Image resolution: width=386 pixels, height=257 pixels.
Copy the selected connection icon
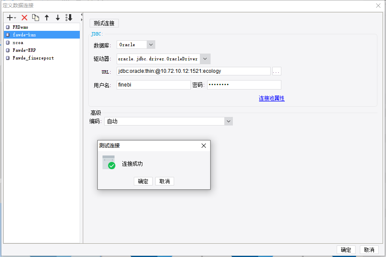36,18
